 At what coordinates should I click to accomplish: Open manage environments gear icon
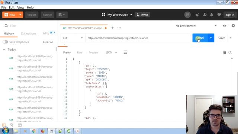(233, 26)
